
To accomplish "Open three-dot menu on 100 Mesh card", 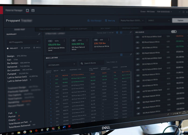I will 87,40.
